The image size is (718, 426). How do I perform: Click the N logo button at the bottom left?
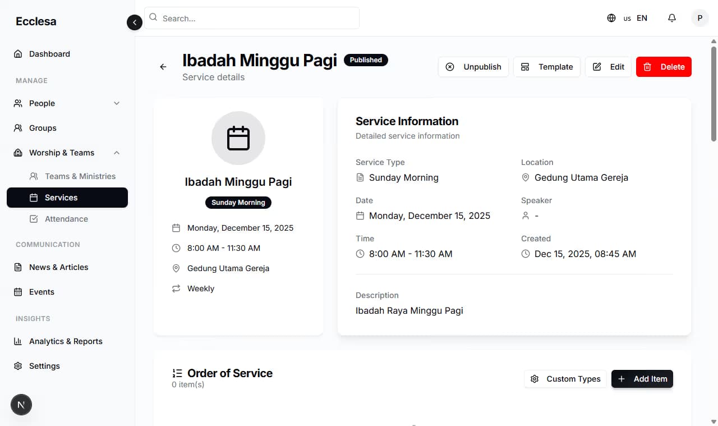[21, 405]
